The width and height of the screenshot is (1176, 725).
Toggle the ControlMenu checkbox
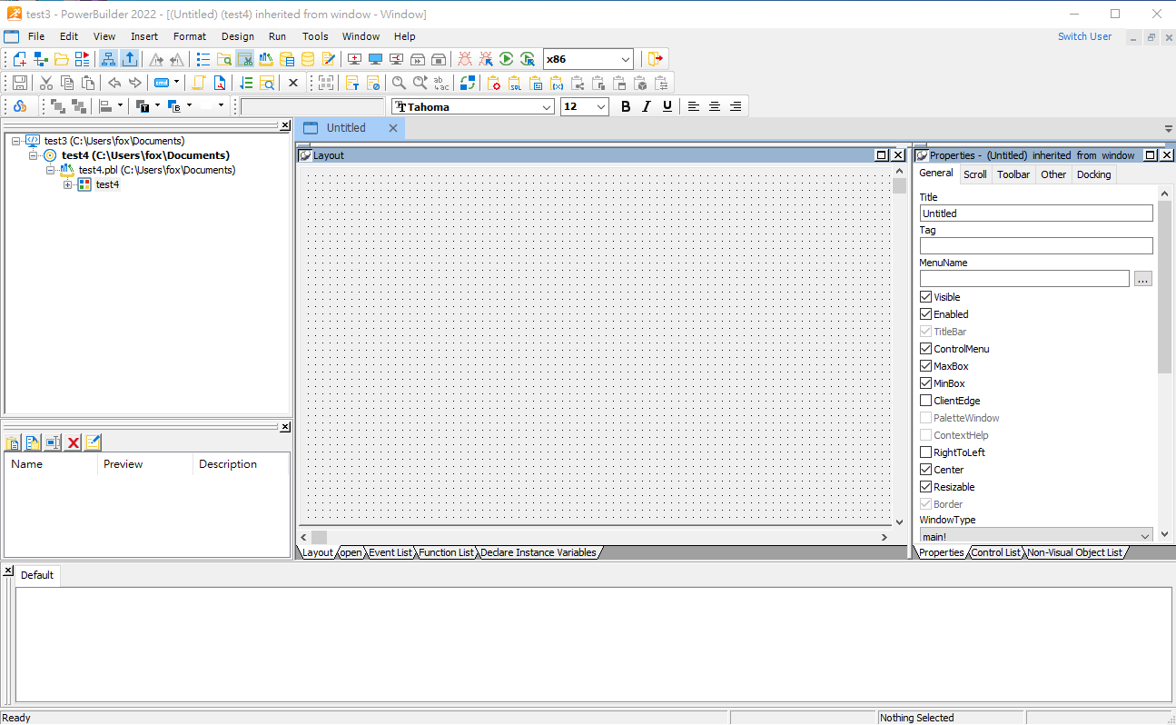tap(925, 349)
